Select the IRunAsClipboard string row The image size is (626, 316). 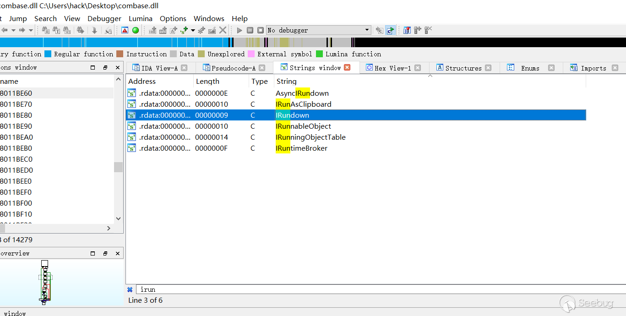point(356,104)
